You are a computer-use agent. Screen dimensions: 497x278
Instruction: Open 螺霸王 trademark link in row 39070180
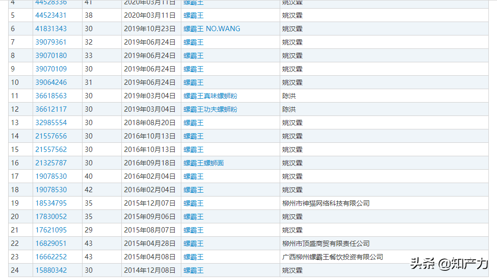click(193, 56)
